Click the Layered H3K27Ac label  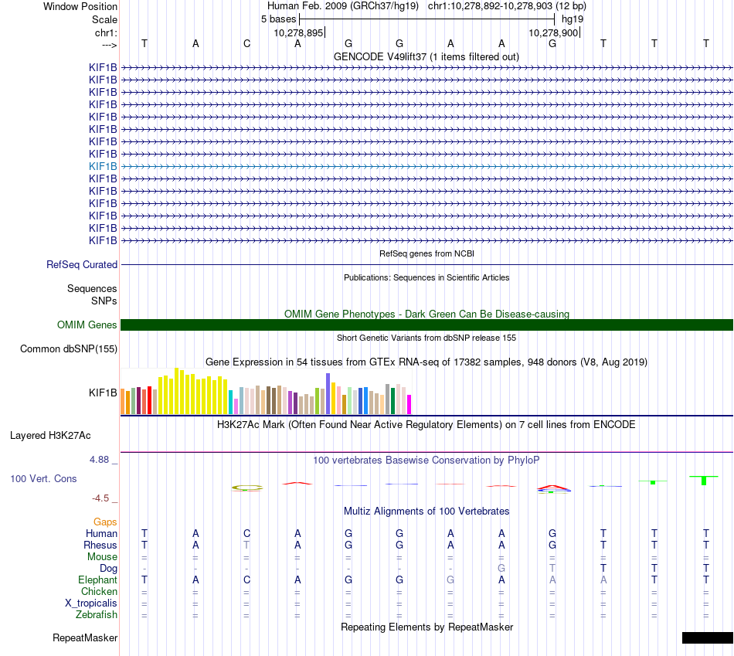point(50,436)
